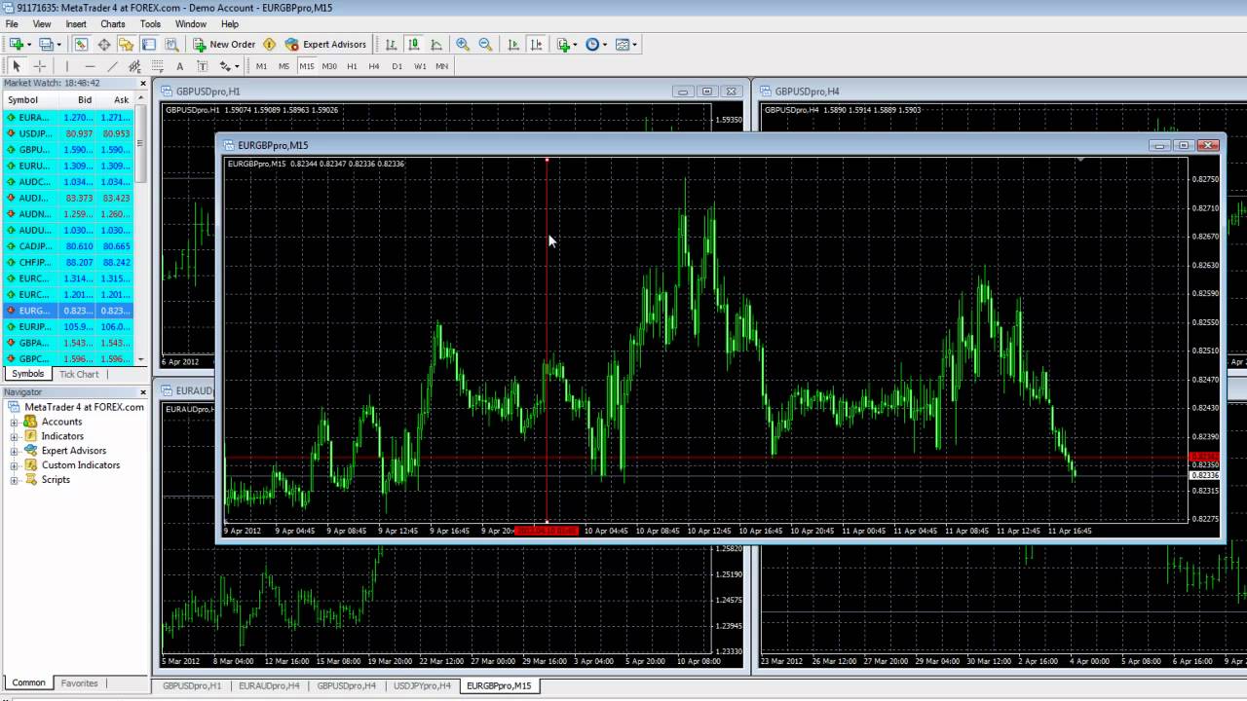Click the Expert Advisors toolbar button
Screen dimensions: 1247x701
pos(325,44)
